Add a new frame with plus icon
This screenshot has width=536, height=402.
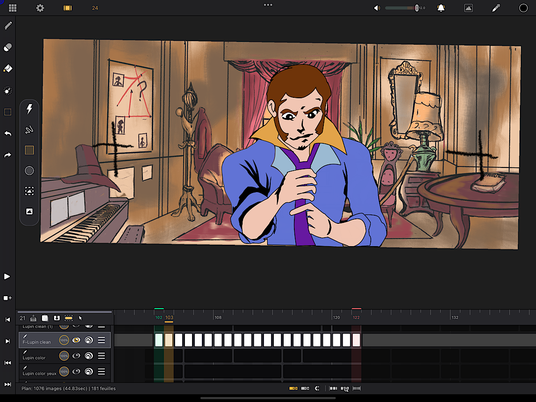pyautogui.click(x=8, y=298)
